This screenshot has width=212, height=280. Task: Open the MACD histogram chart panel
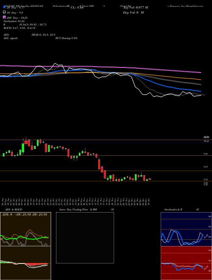[25, 263]
